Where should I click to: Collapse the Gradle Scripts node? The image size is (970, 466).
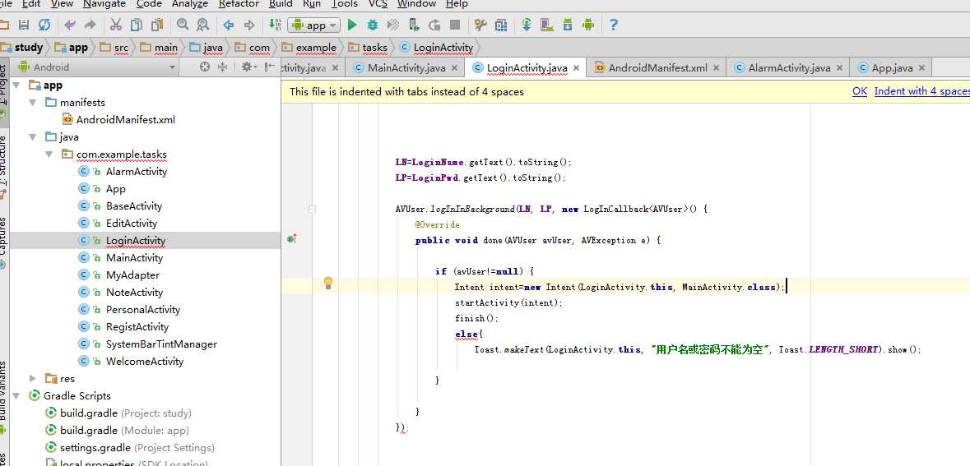tap(16, 395)
